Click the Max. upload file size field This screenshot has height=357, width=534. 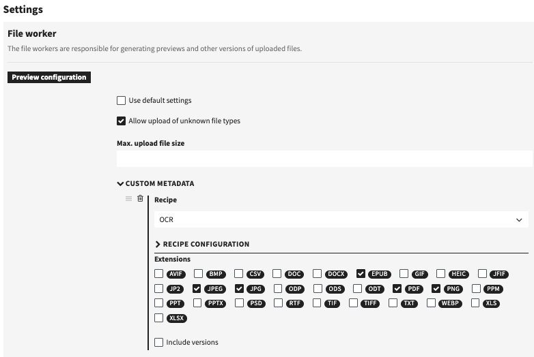click(x=324, y=159)
